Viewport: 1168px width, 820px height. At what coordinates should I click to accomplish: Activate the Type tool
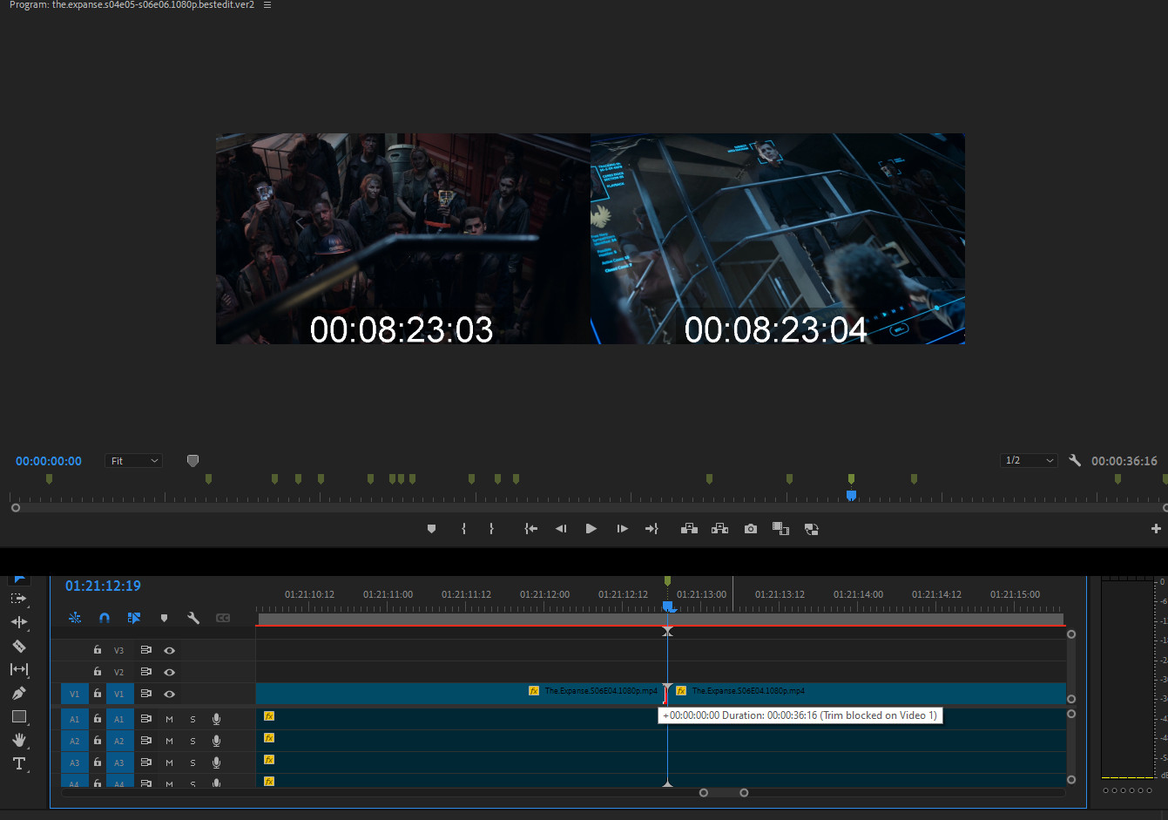(x=18, y=763)
